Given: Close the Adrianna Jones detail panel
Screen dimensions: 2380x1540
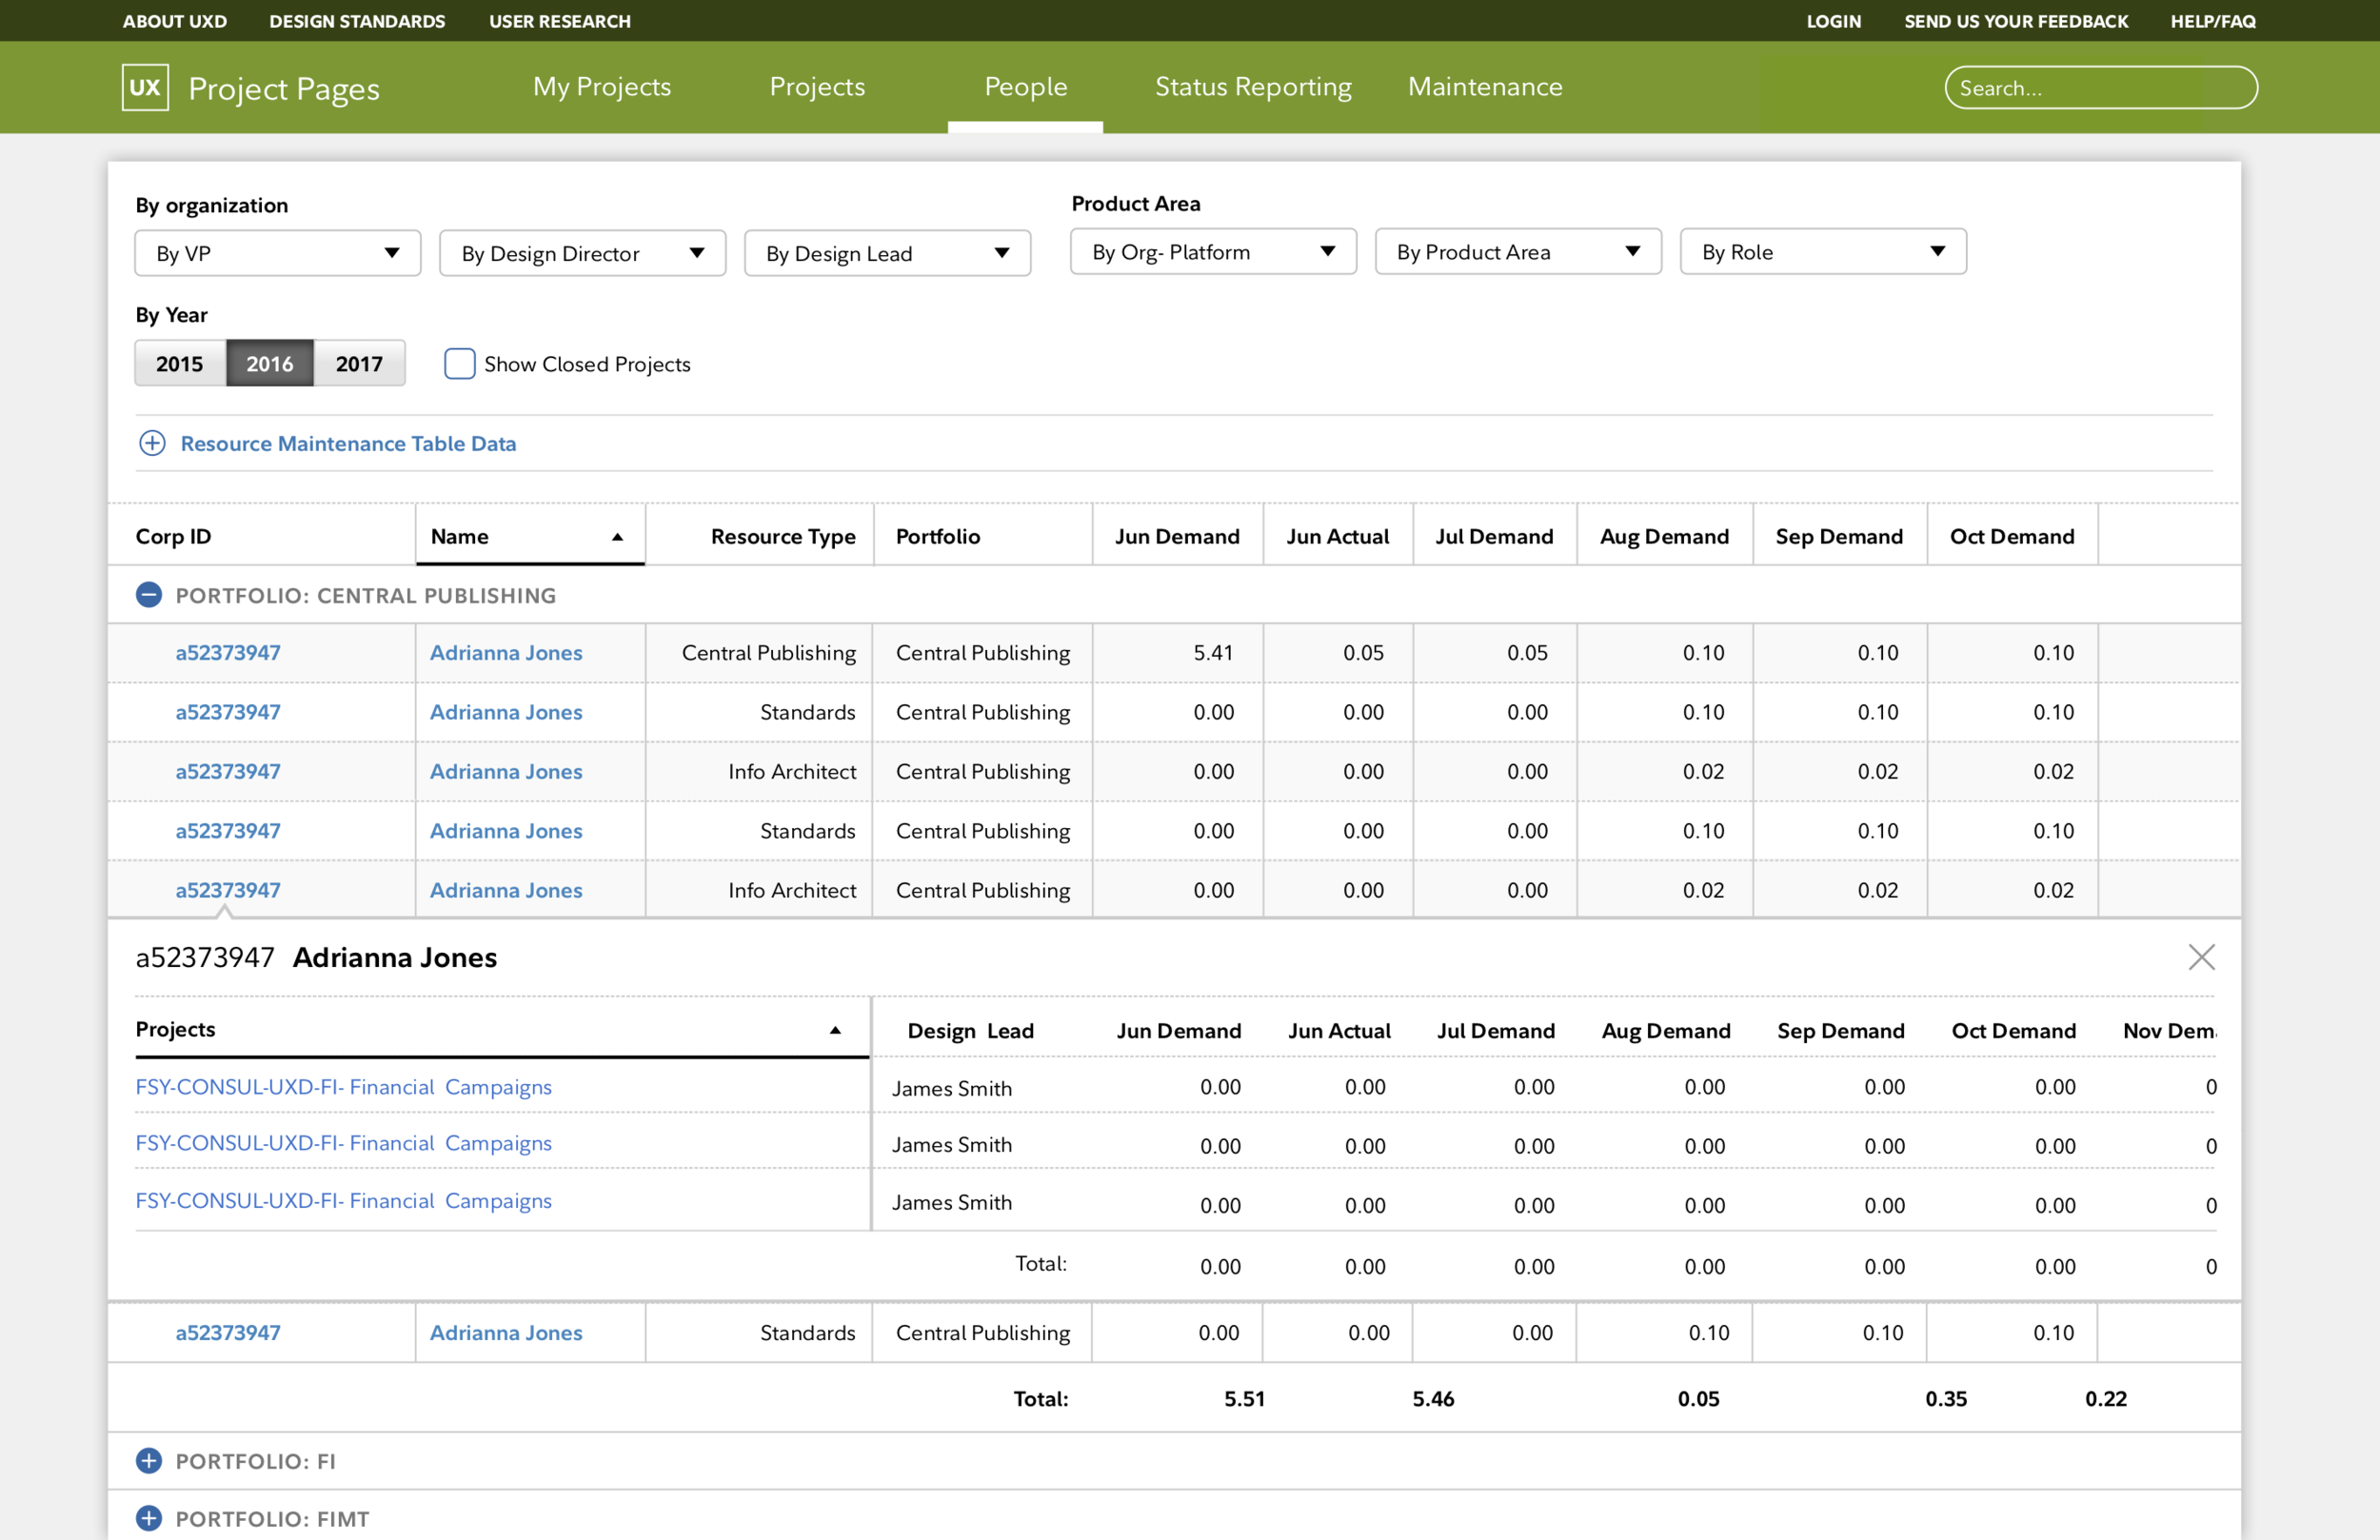Looking at the screenshot, I should point(2201,957).
